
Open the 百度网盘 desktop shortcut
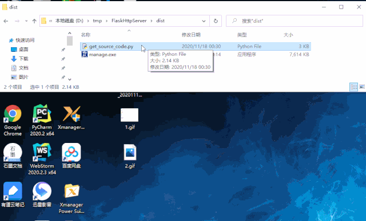pyautogui.click(x=71, y=155)
